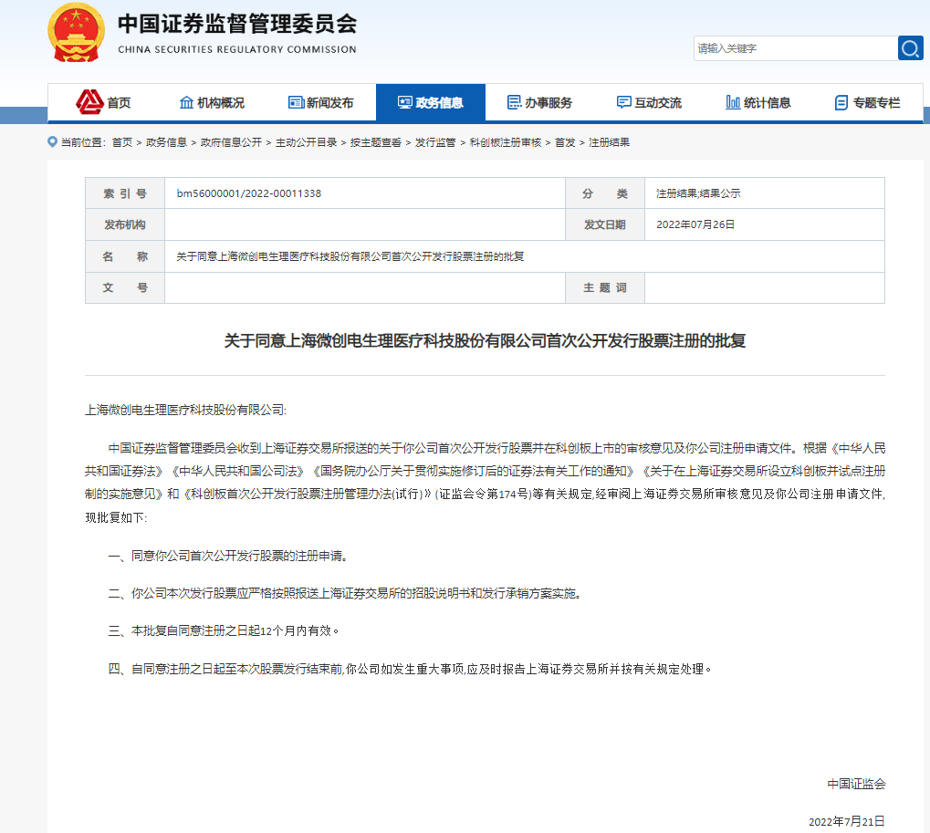Open 政府信息公开 breadcrumb link
The width and height of the screenshot is (930, 833).
coord(231,142)
